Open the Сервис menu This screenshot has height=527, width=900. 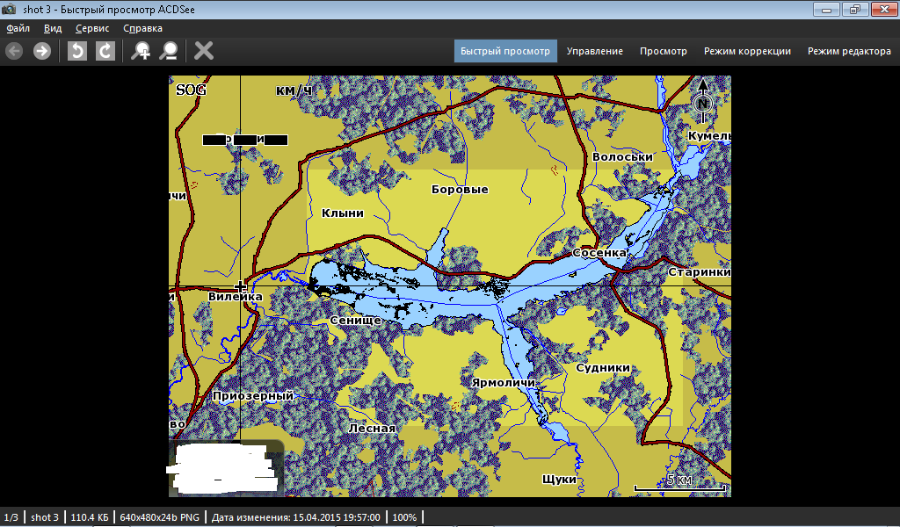point(92,28)
